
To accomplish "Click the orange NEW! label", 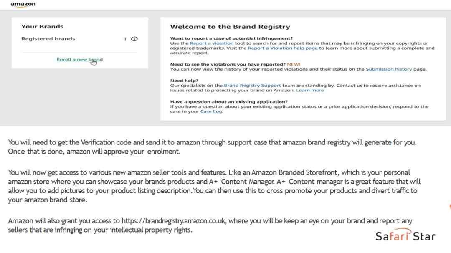I will (294, 64).
